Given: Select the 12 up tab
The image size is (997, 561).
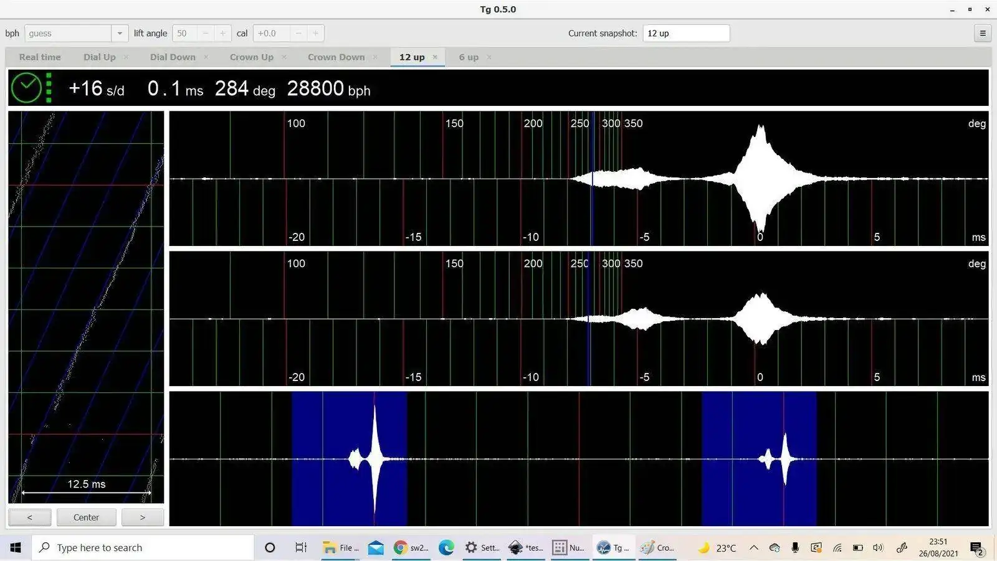Looking at the screenshot, I should click(412, 57).
